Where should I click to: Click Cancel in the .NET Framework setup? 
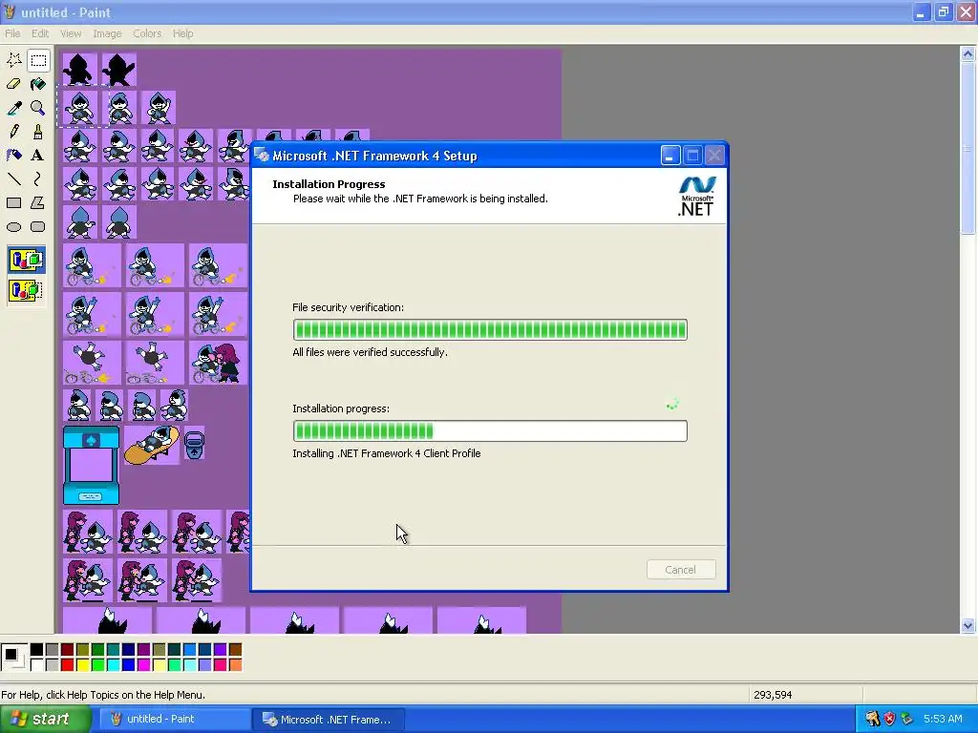(680, 570)
